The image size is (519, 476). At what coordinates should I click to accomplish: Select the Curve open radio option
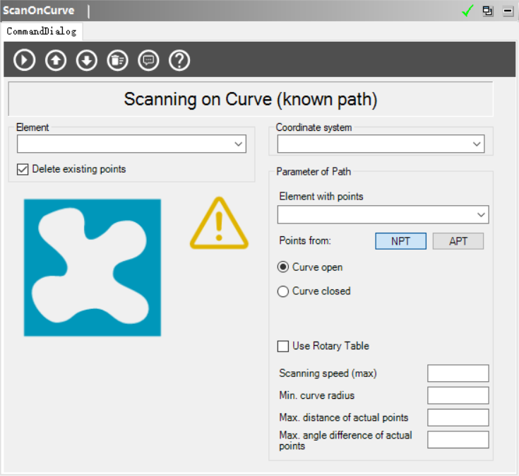point(283,267)
